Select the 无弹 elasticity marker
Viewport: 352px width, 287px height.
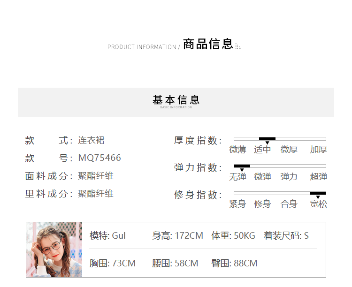pyautogui.click(x=242, y=166)
